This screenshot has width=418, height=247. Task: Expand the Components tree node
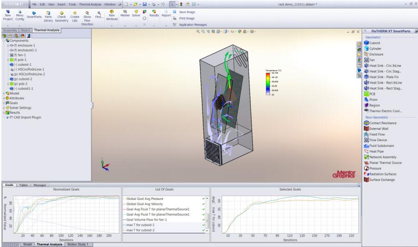tap(4, 41)
